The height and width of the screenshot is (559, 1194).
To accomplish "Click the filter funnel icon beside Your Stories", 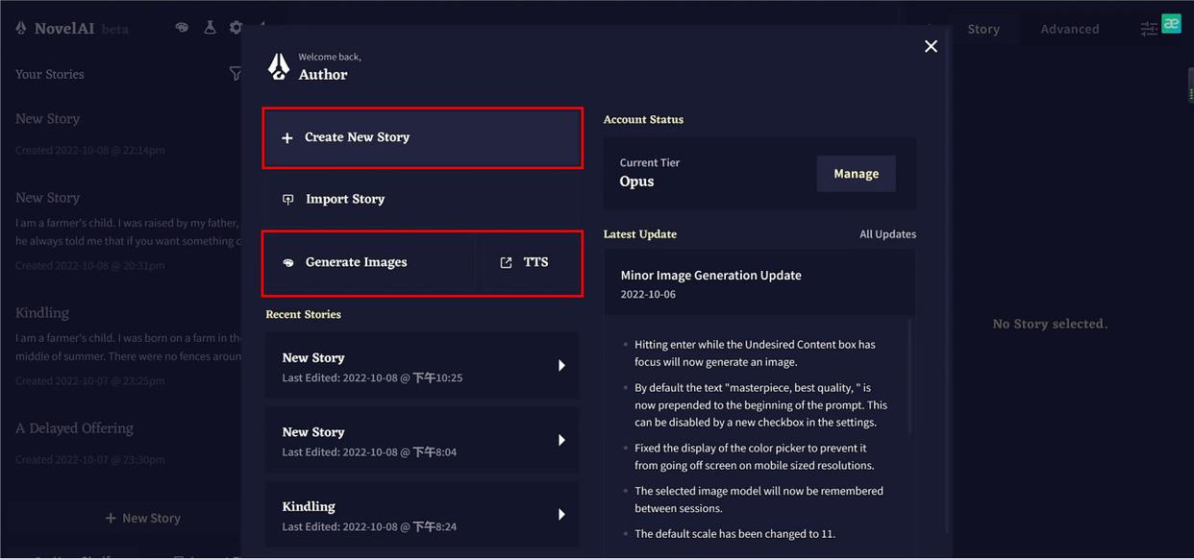I will (236, 74).
